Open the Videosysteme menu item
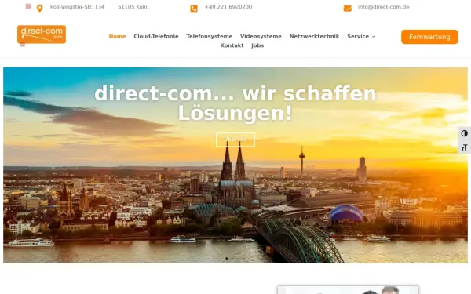471x294 pixels. click(x=261, y=36)
